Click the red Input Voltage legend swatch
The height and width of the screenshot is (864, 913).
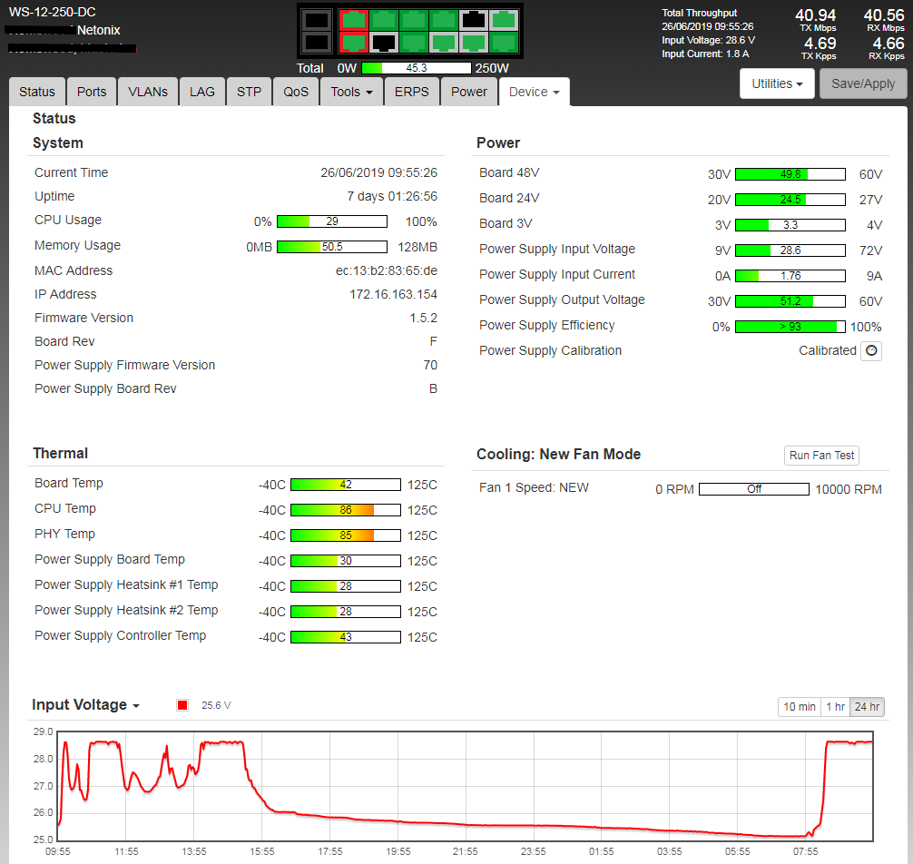click(182, 705)
